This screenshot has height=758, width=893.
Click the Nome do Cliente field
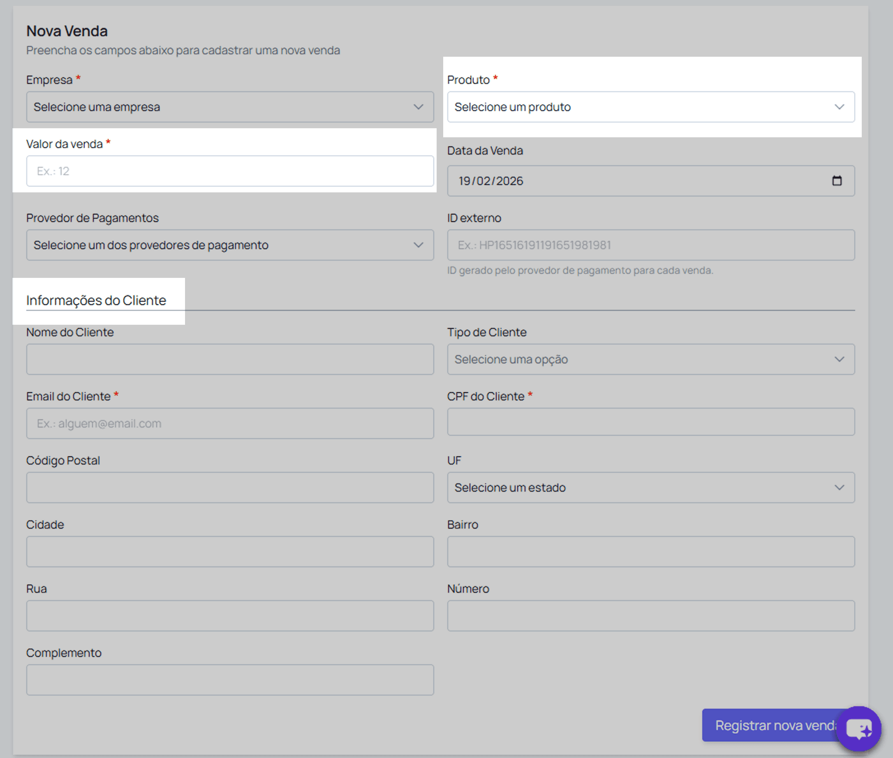(x=229, y=359)
